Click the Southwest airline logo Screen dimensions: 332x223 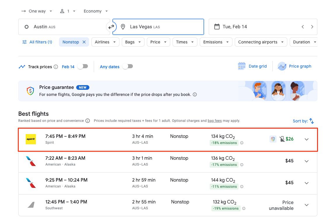[x=31, y=205]
